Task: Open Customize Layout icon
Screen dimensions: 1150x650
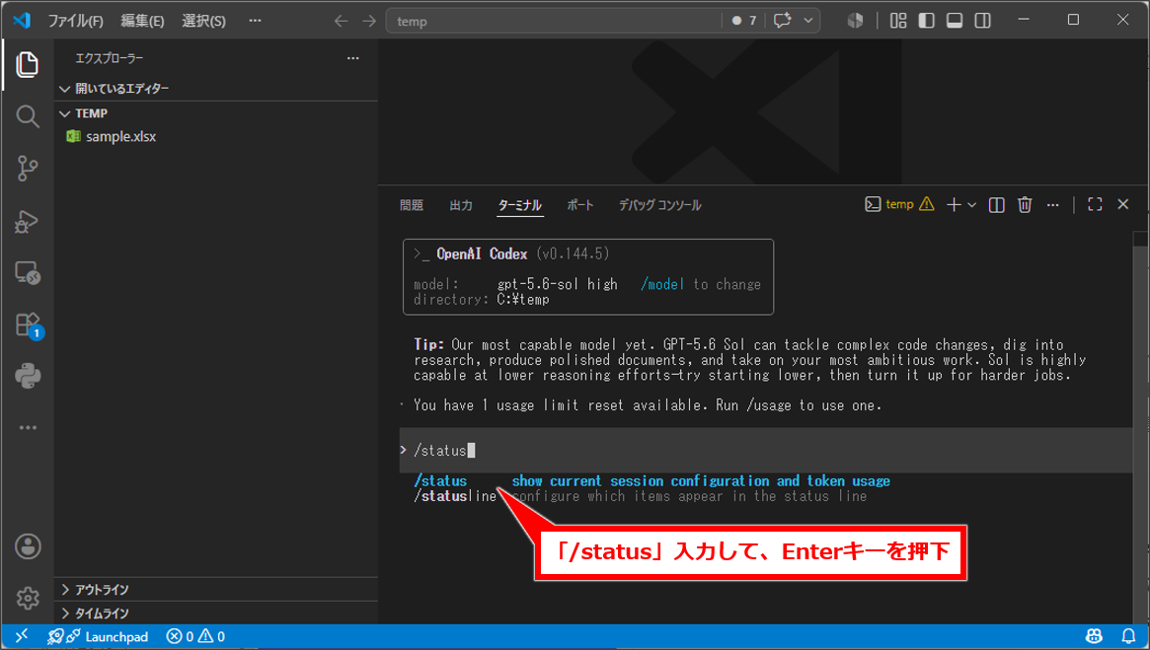Action: coord(898,21)
